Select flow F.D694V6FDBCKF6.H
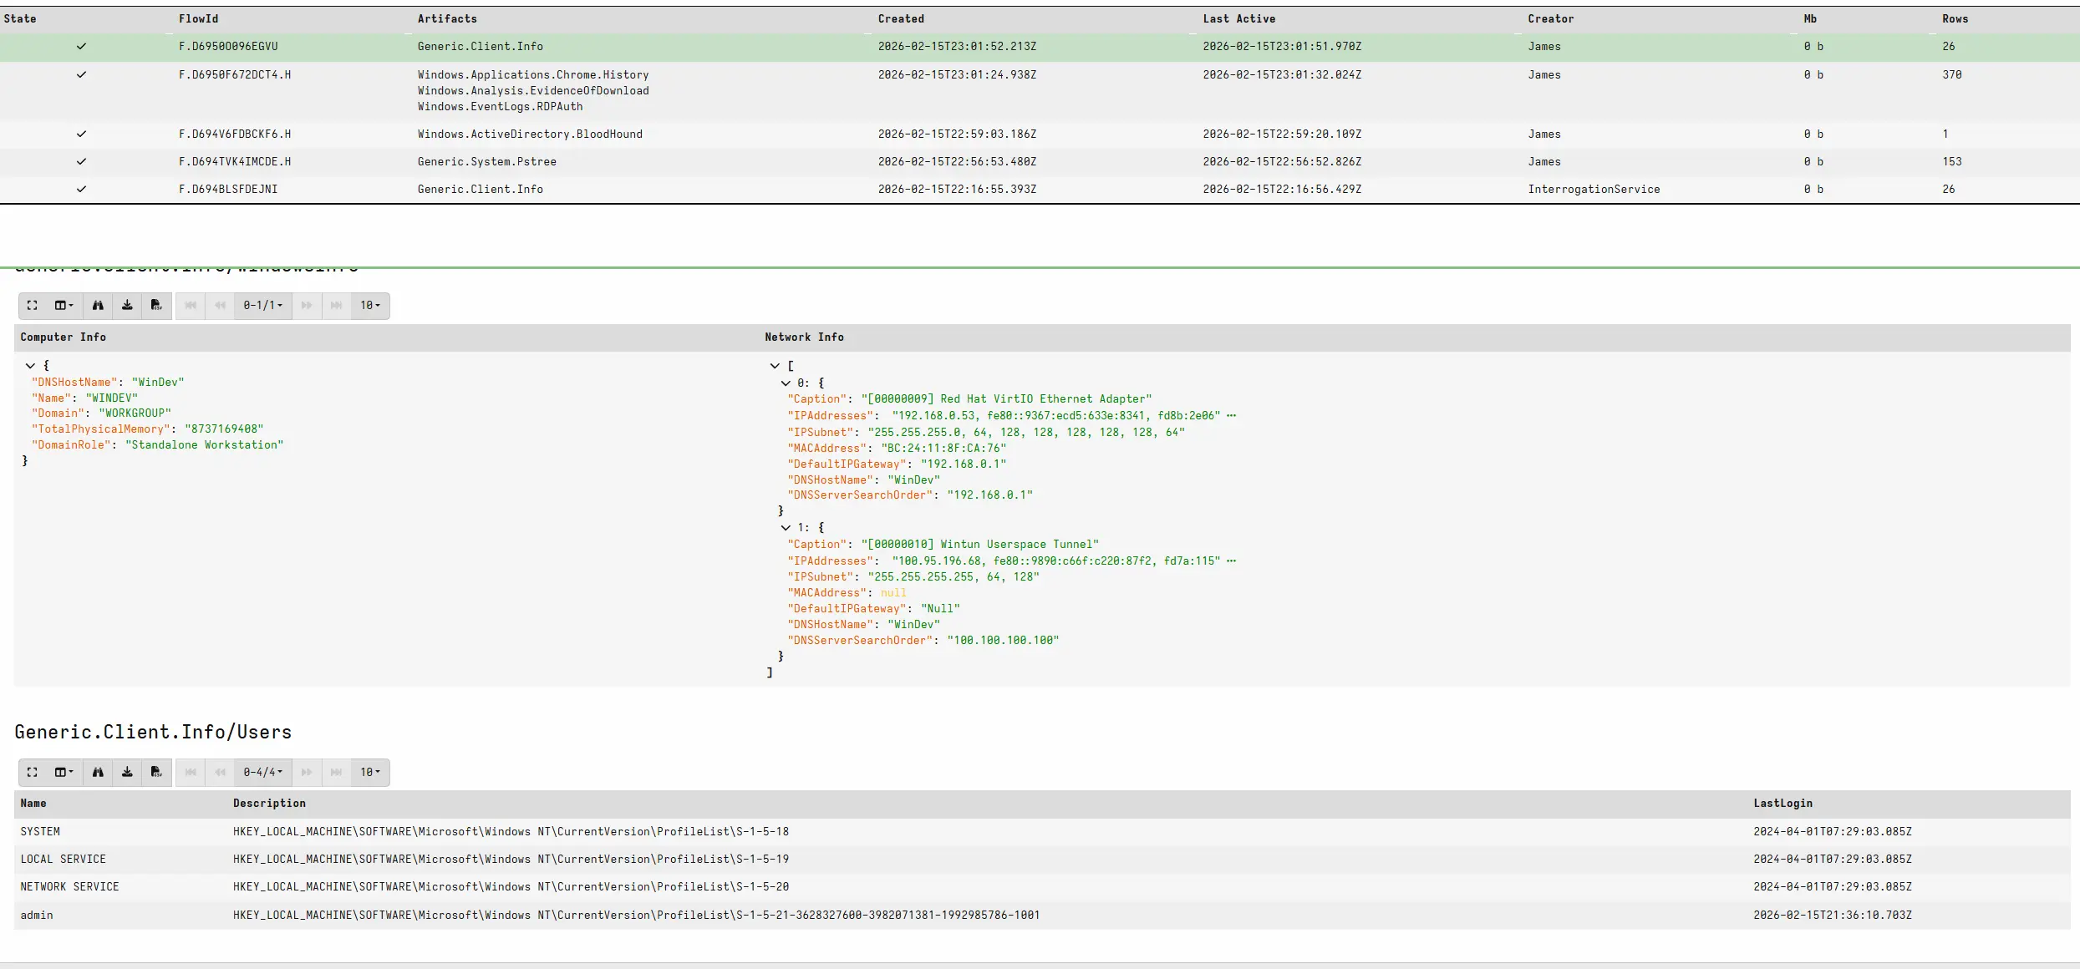The height and width of the screenshot is (969, 2080). coord(1040,134)
